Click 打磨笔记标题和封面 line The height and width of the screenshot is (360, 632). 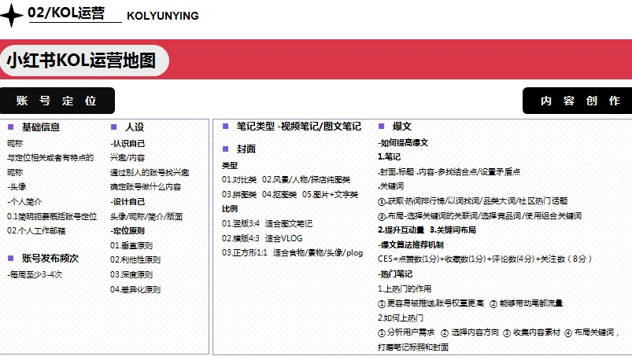tap(413, 347)
